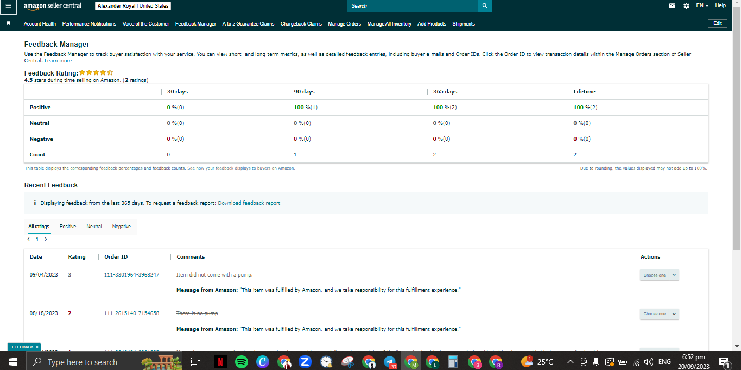Switch to Chrome profile R window
Image resolution: width=741 pixels, height=370 pixels.
pyautogui.click(x=496, y=361)
